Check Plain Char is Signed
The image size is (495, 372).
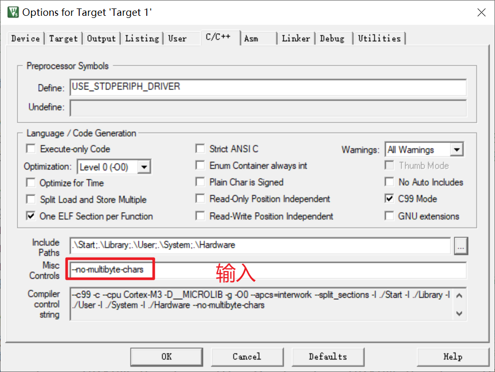(x=200, y=182)
